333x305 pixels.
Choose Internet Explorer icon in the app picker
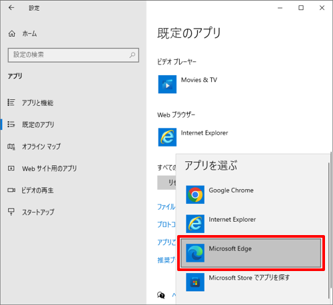click(x=195, y=224)
